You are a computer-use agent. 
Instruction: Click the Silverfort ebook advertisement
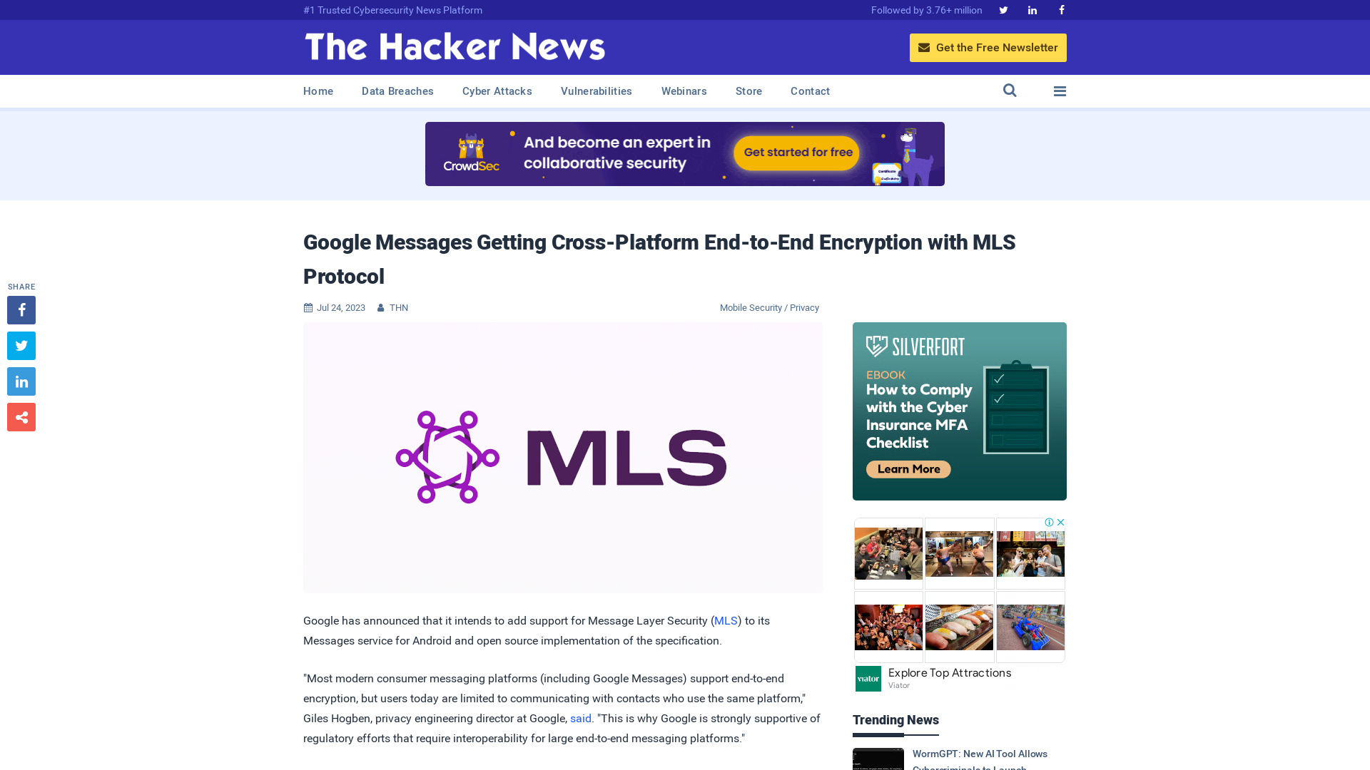pos(960,411)
